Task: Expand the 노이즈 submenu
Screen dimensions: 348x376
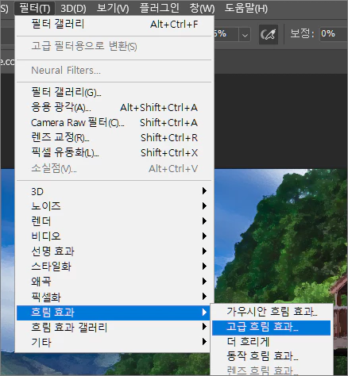Action: [x=114, y=206]
